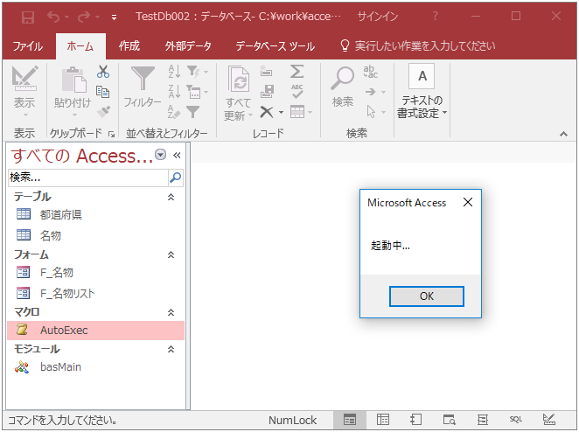The width and height of the screenshot is (579, 432).
Task: Click the Undo arrow icon
Action: (53, 17)
